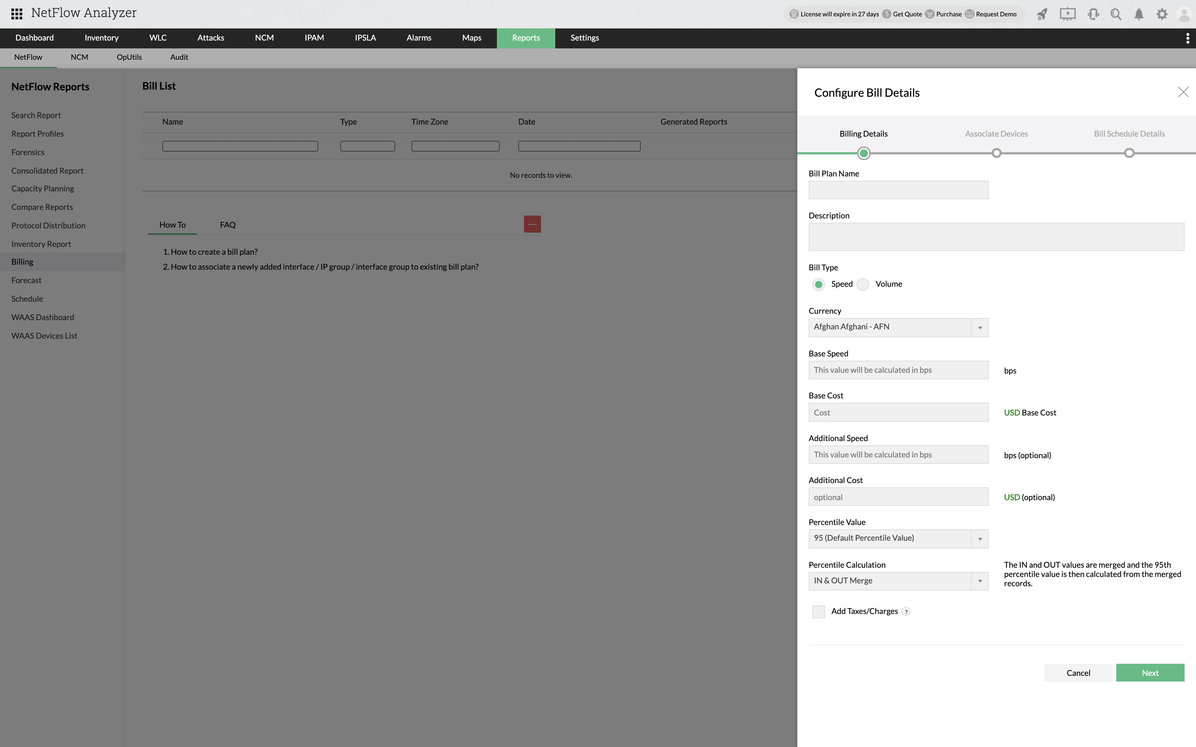This screenshot has height=747, width=1196.
Task: Click the Associate Devices step marker
Action: 996,153
